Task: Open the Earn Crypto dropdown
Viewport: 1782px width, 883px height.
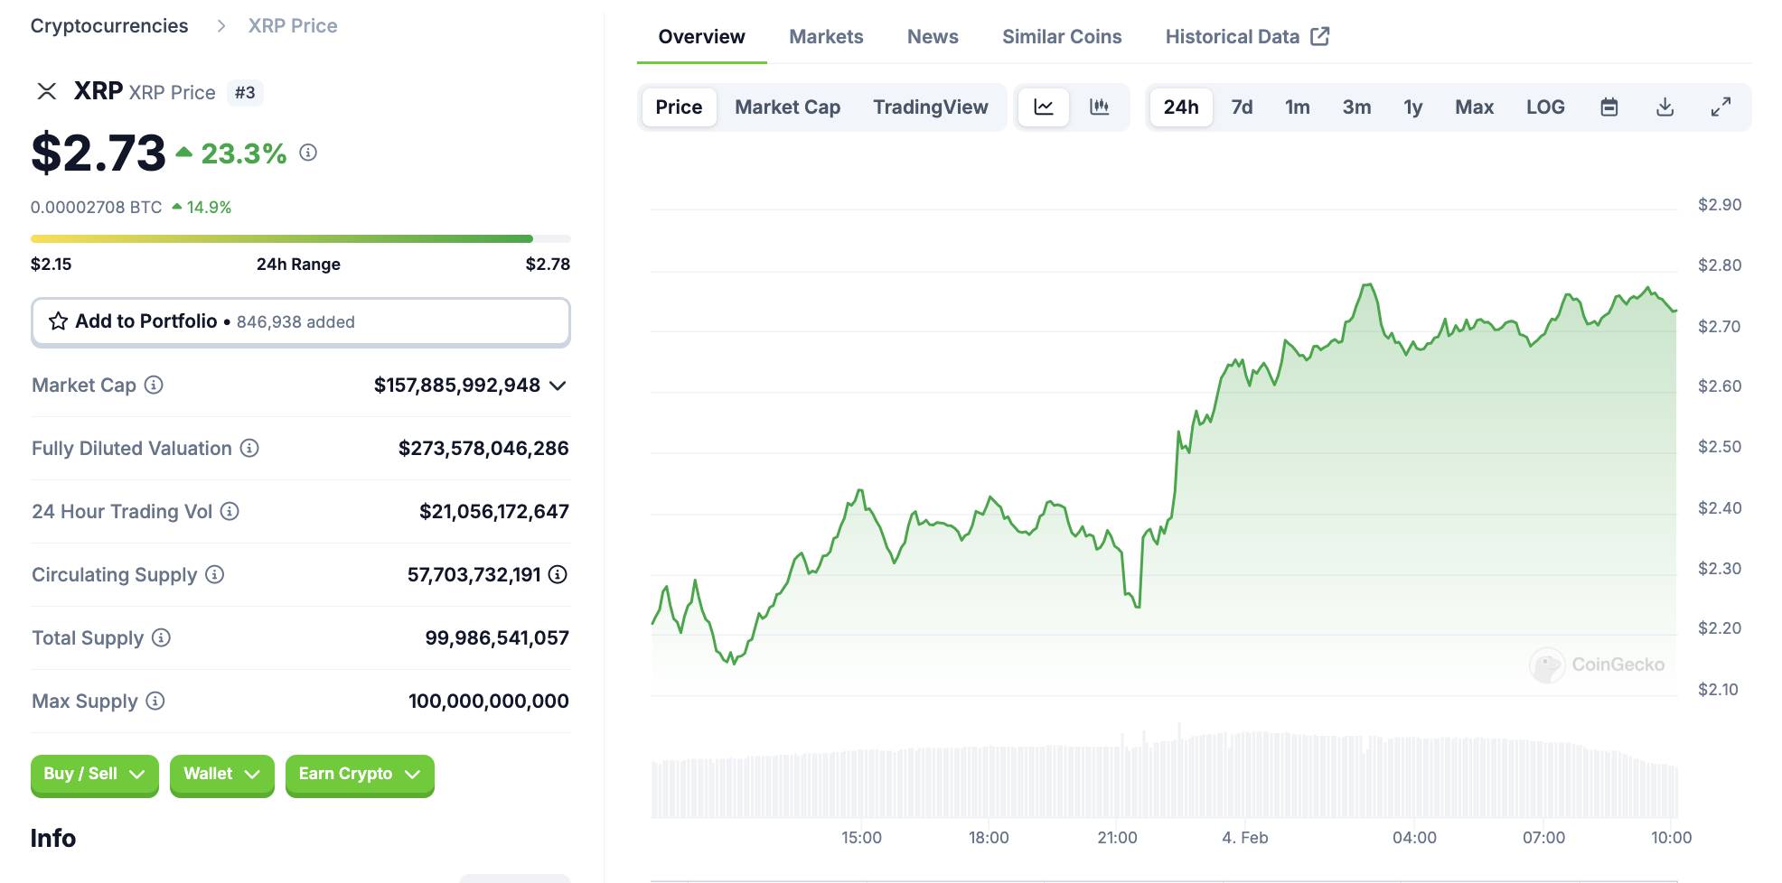Action: (360, 775)
